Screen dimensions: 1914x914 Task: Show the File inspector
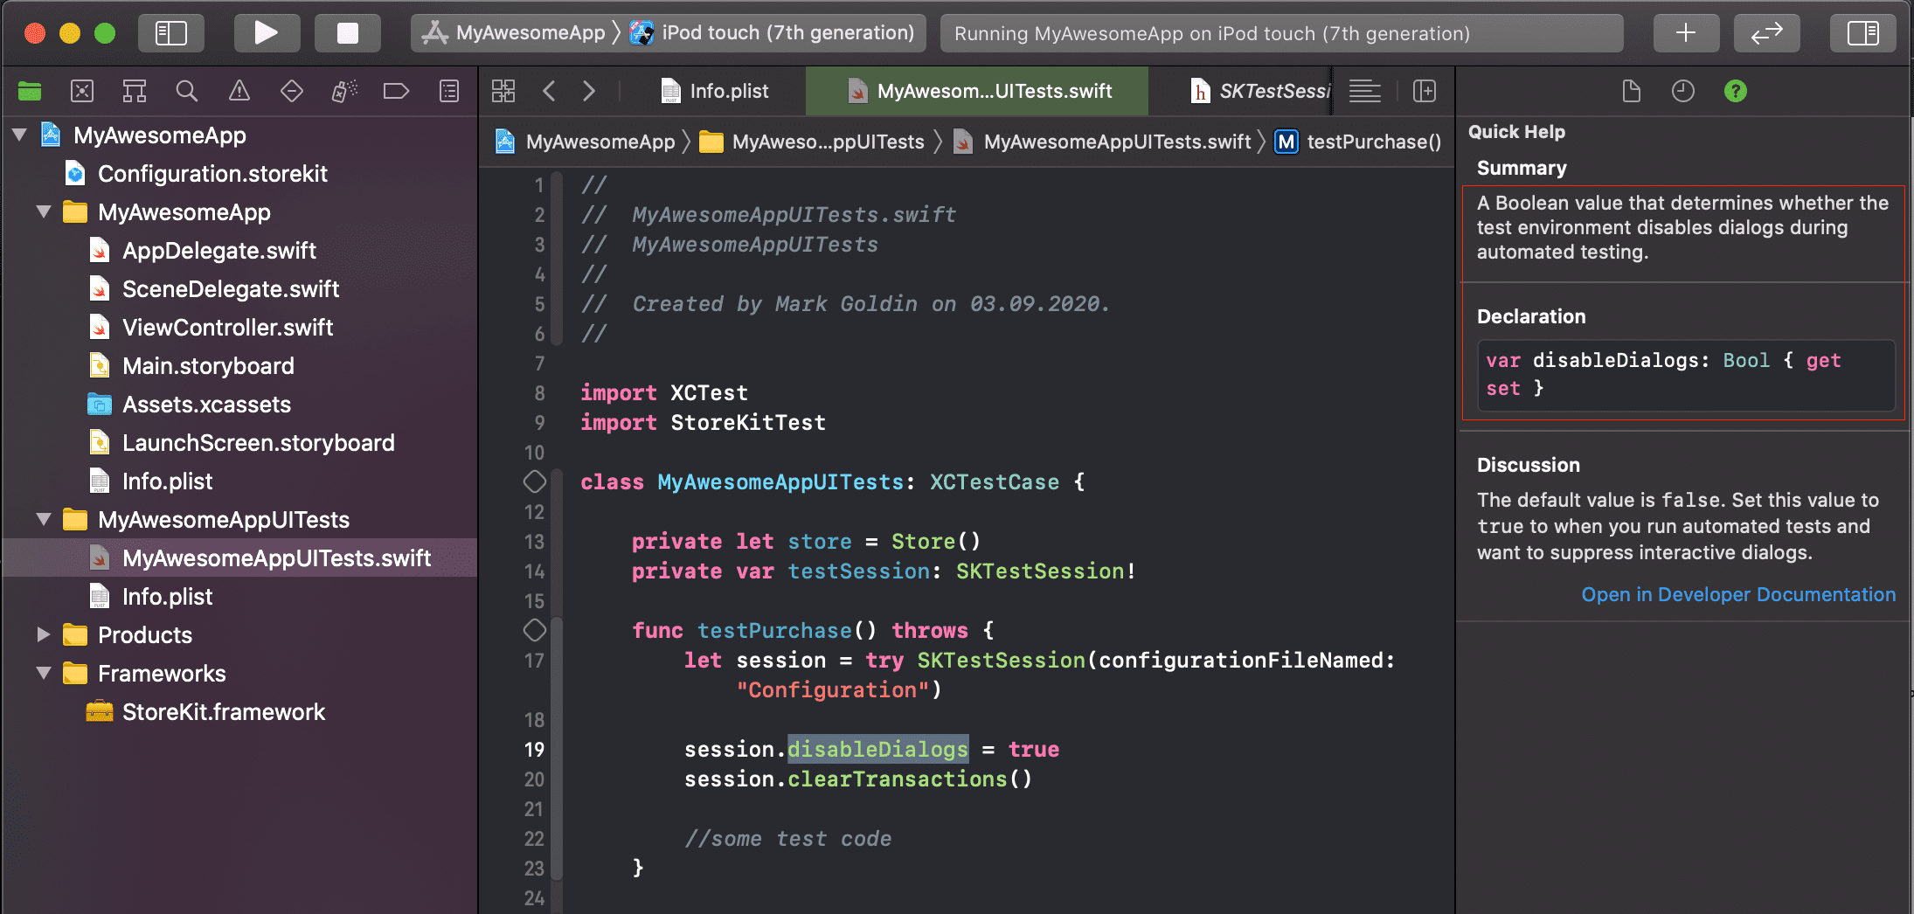coord(1631,91)
